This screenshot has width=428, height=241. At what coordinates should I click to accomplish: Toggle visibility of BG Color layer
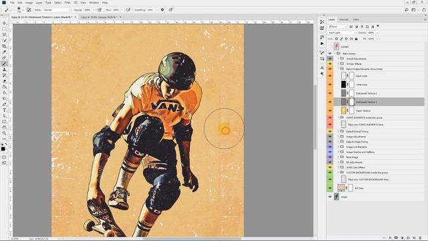click(x=330, y=188)
